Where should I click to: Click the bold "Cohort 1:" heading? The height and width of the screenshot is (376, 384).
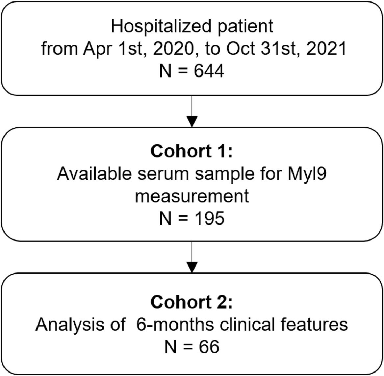[x=192, y=152]
